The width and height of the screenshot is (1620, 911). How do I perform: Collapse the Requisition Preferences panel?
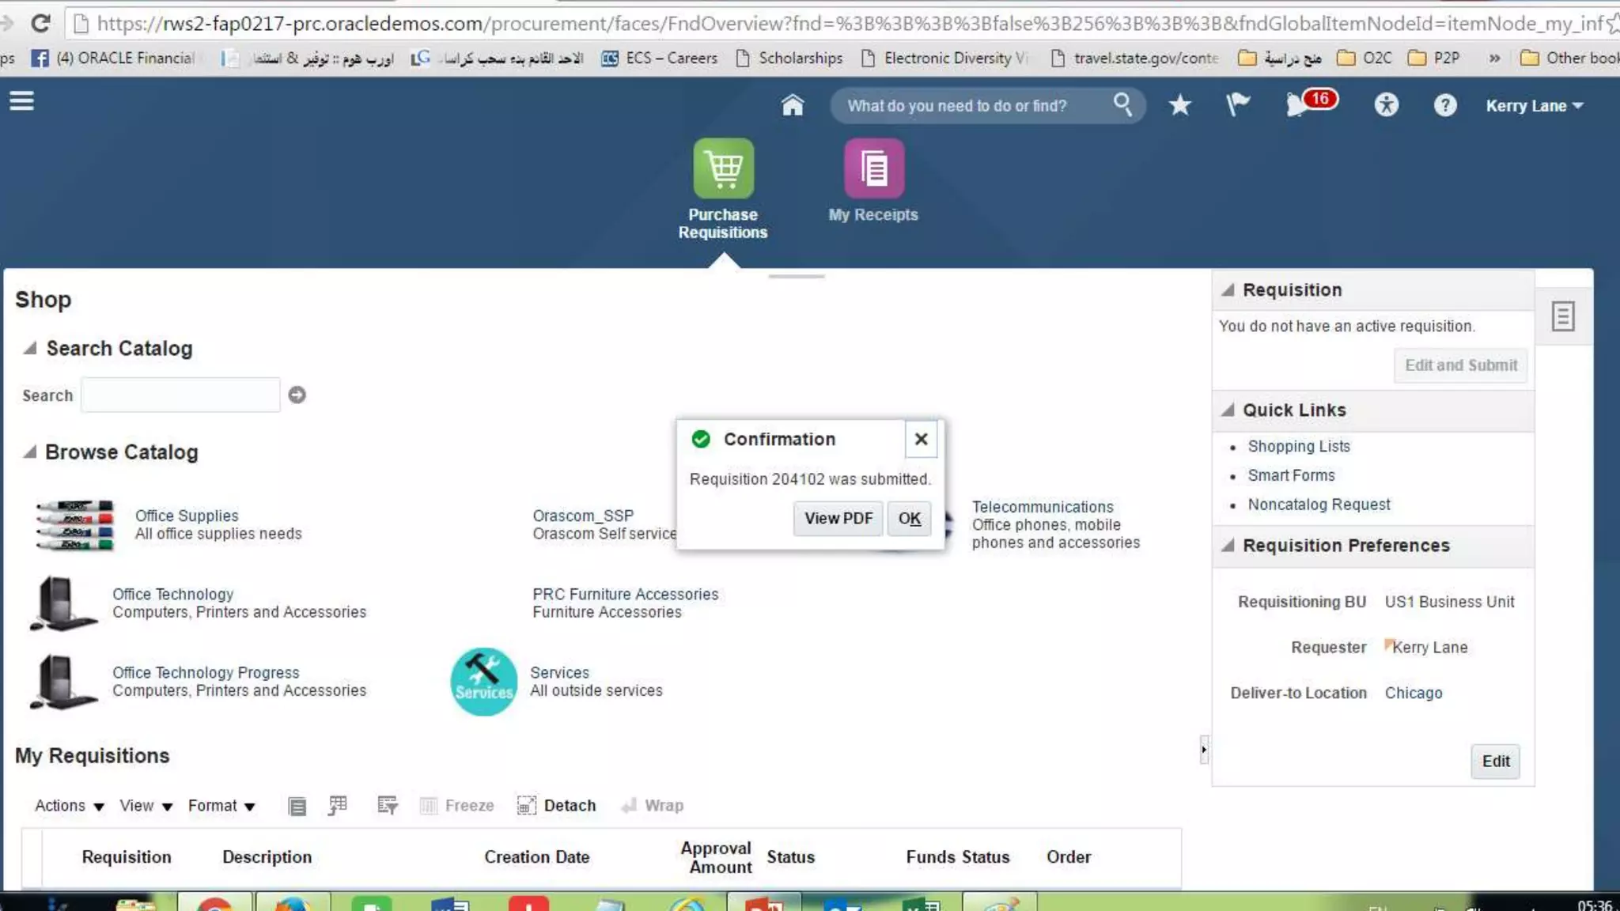click(x=1228, y=545)
